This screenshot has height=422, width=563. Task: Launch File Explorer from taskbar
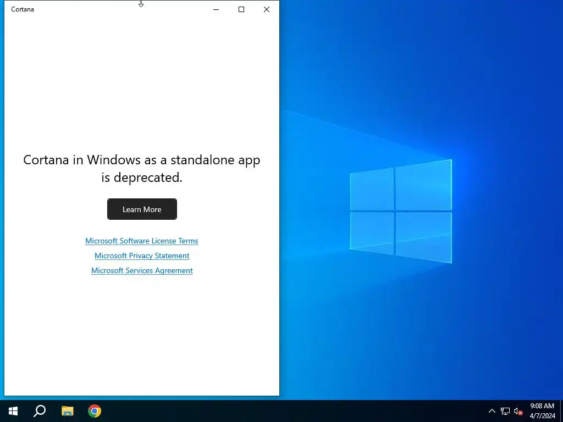click(x=67, y=411)
